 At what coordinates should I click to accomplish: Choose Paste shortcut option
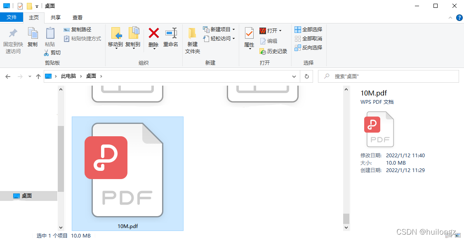point(82,39)
